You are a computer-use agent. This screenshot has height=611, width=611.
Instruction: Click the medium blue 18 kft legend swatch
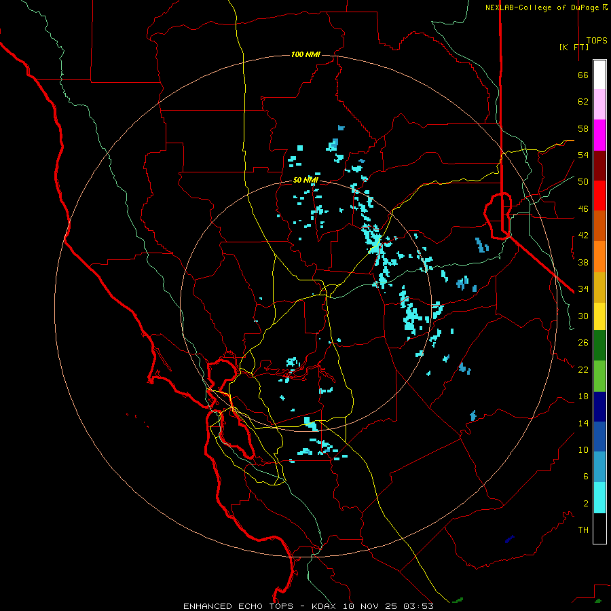(599, 437)
